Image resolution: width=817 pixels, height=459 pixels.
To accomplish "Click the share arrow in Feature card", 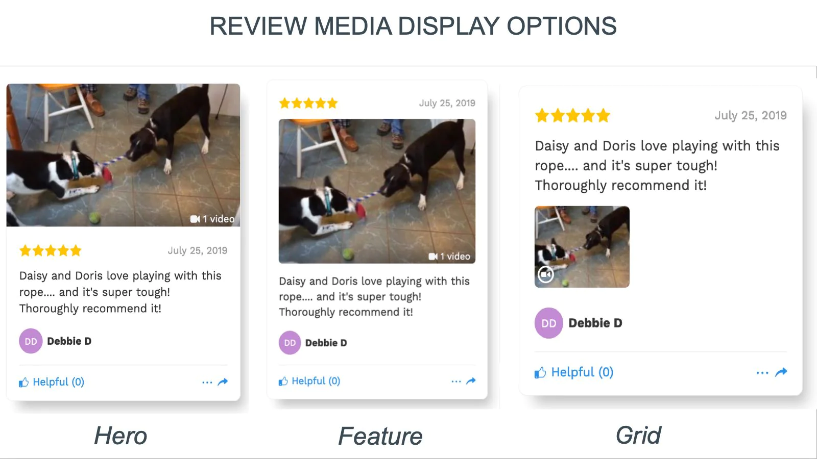I will coord(471,380).
